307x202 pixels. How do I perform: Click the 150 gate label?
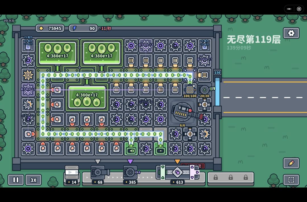coord(217,73)
